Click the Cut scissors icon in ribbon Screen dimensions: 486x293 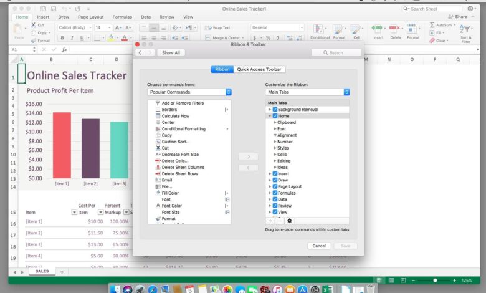(34, 25)
